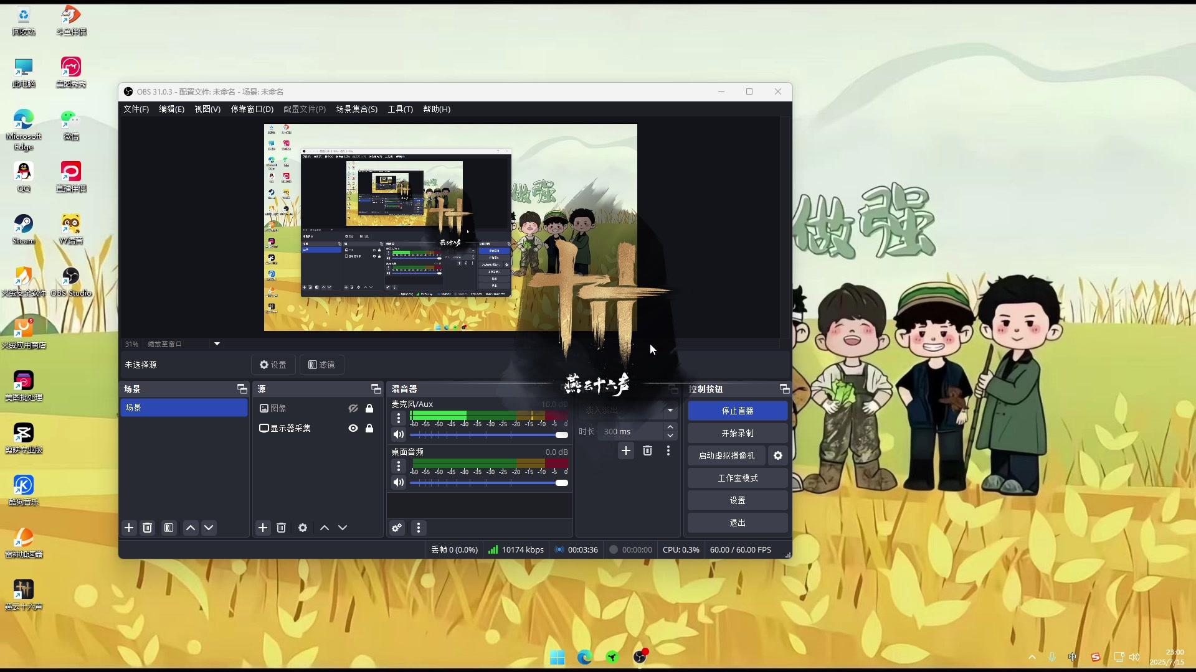Toggle lock on 图像 source

tap(369, 408)
